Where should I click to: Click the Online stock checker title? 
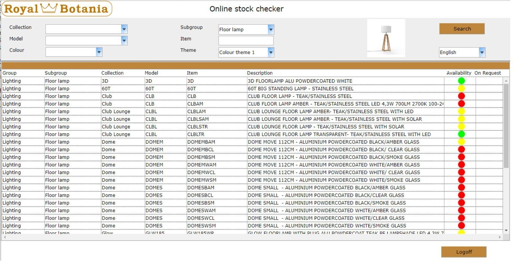(x=246, y=9)
